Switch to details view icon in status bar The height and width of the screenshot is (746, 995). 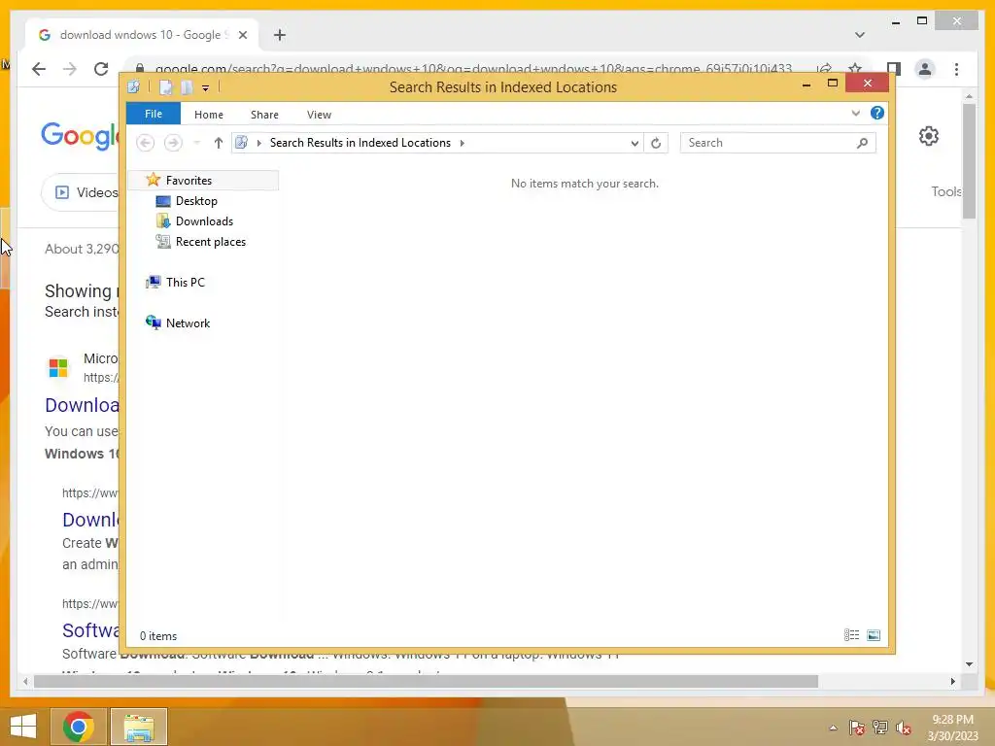851,635
